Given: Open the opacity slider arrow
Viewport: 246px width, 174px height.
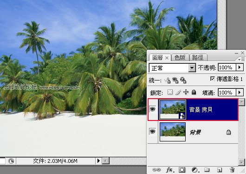Looking at the screenshot, I should click(x=240, y=67).
